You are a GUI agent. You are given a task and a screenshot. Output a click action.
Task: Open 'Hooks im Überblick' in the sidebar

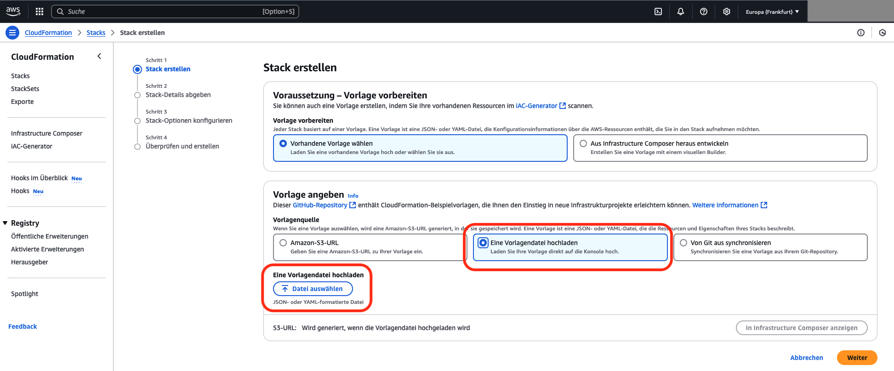click(40, 178)
